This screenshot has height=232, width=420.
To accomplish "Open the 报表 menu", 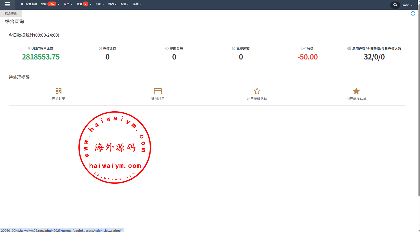I will pyautogui.click(x=112, y=4).
